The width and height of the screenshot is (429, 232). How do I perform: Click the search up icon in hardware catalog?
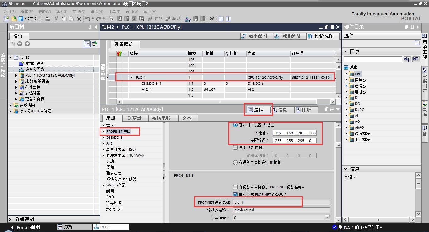pos(416,59)
